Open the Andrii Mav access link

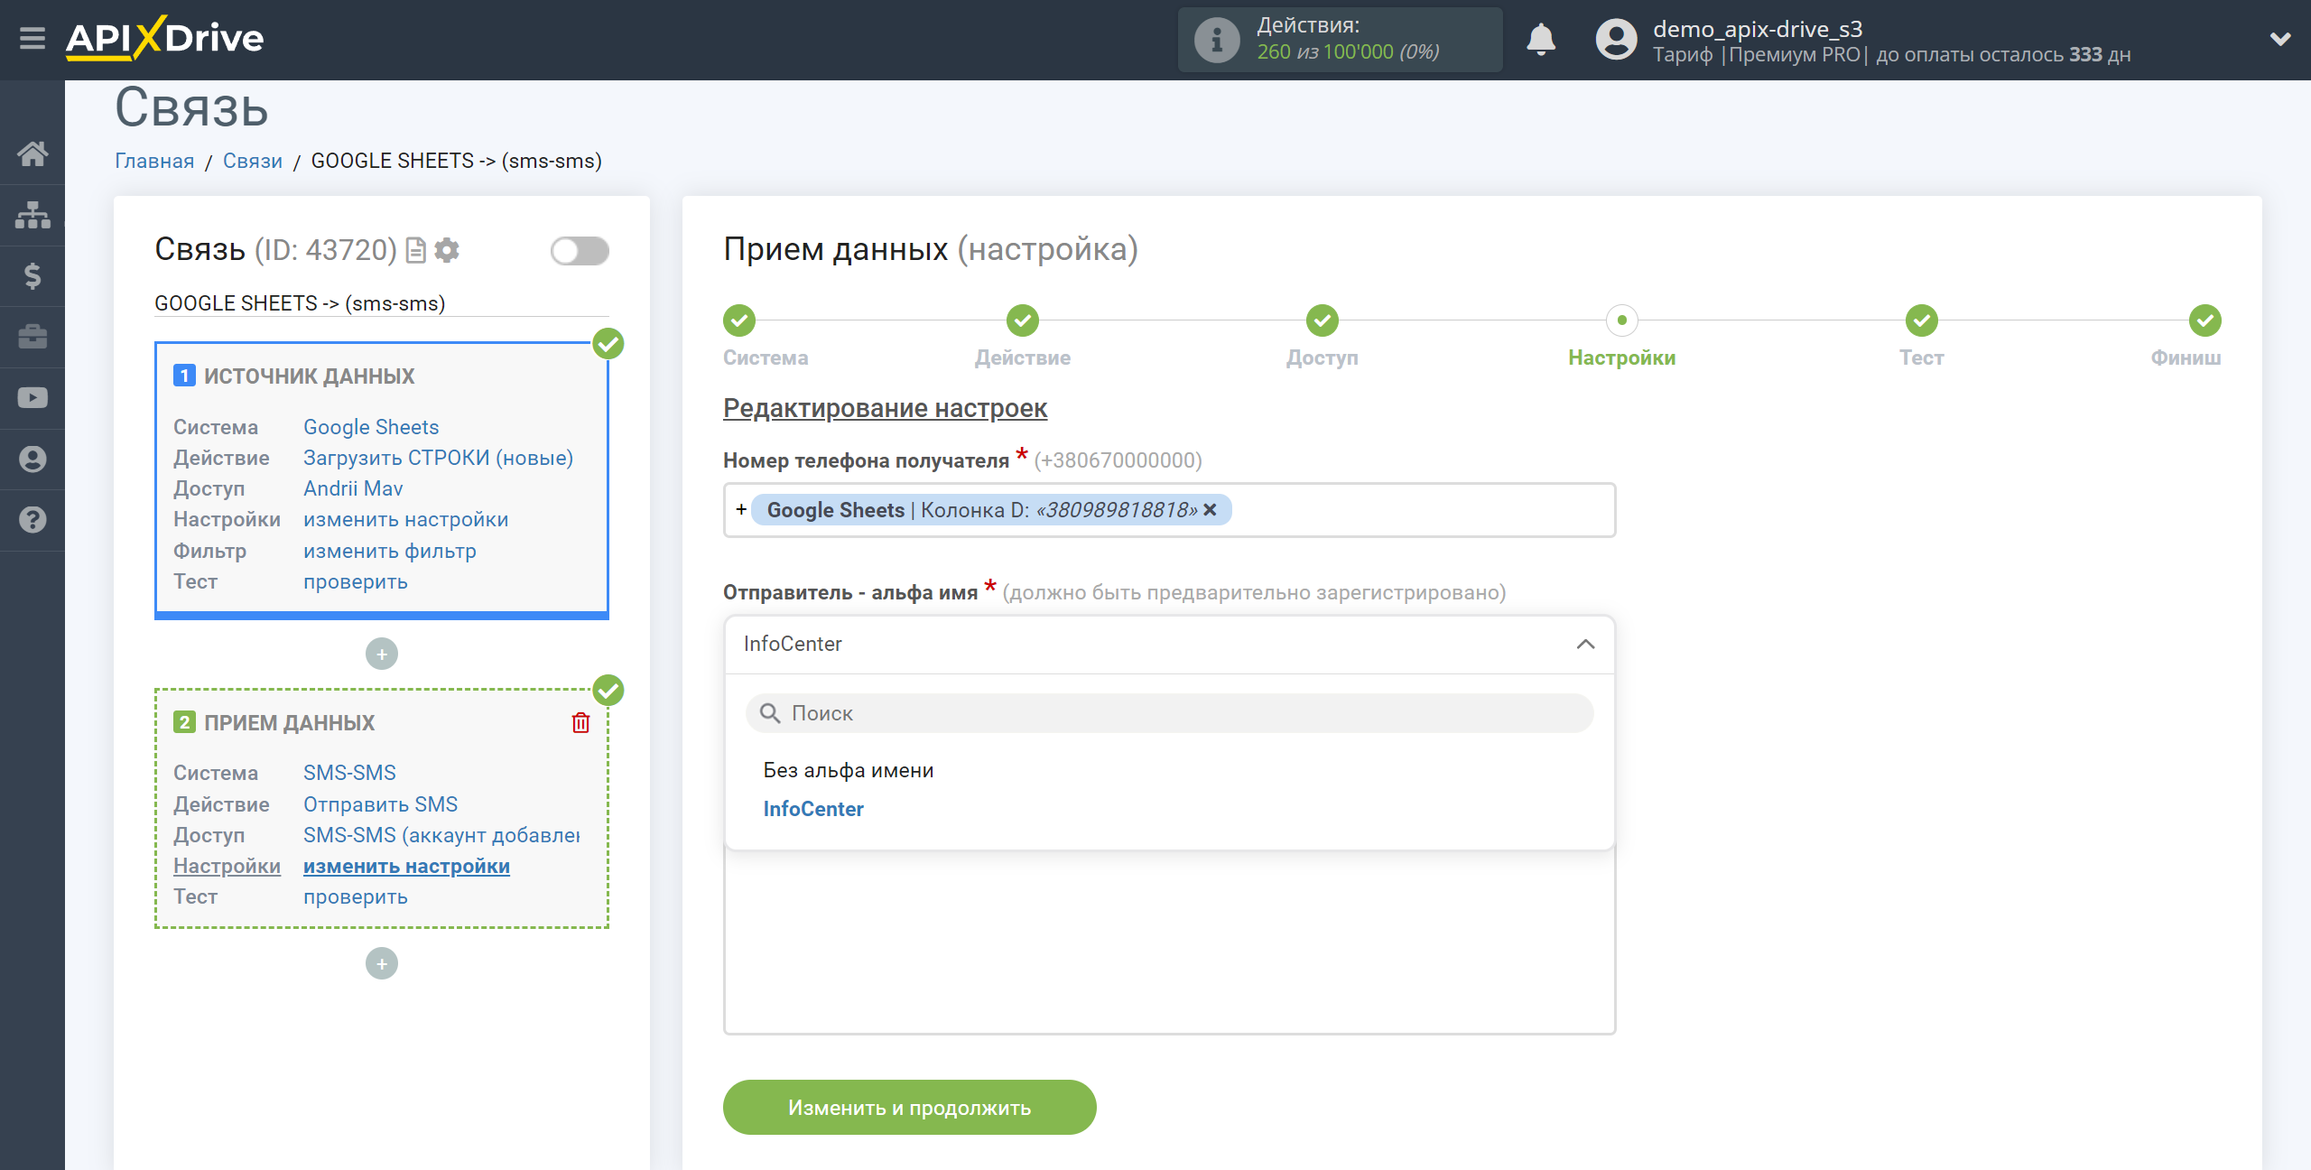353,488
